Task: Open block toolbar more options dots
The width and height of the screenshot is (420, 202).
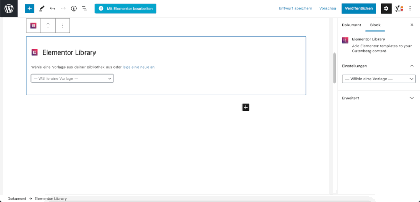Action: pyautogui.click(x=62, y=26)
